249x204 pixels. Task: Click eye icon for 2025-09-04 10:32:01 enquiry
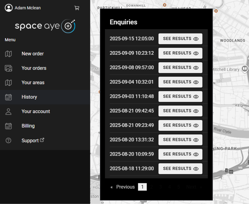pos(196,82)
